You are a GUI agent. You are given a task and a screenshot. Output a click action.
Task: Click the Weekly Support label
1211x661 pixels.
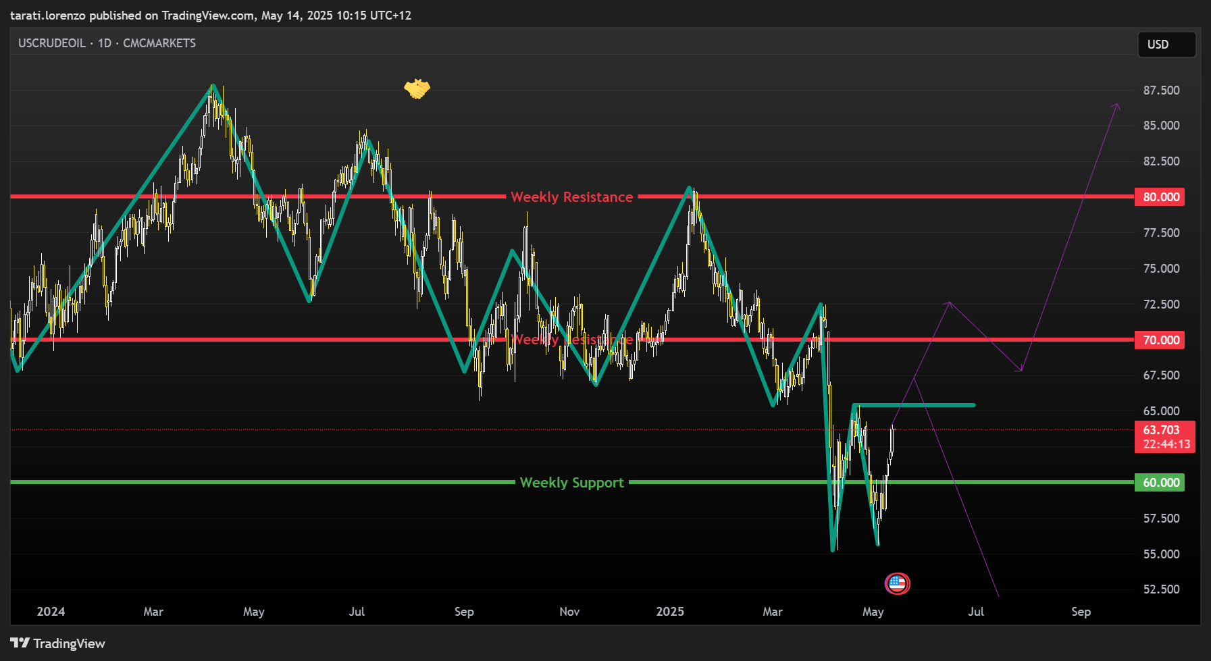572,483
